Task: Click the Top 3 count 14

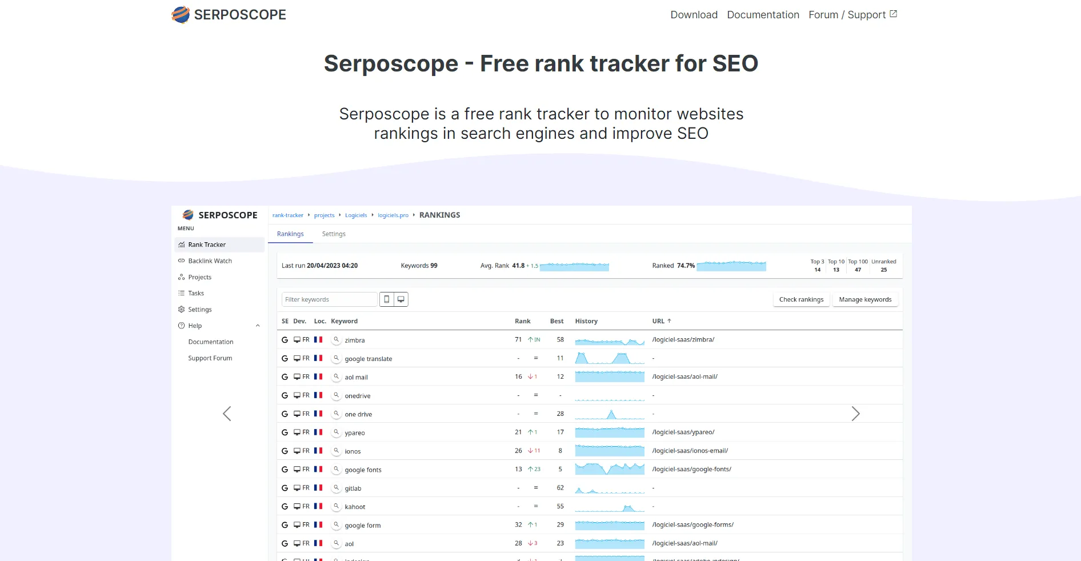Action: [818, 270]
